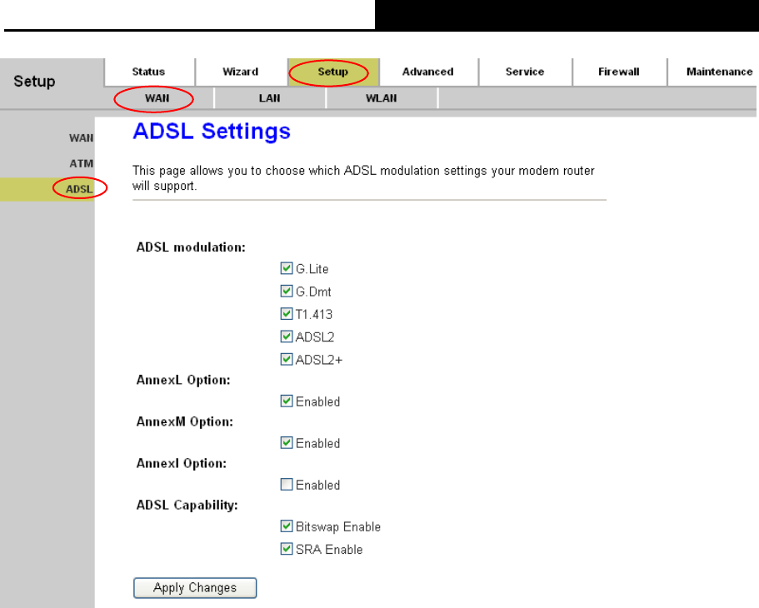Toggle the Bitswap Enable checkbox
This screenshot has width=759, height=608.
[287, 526]
